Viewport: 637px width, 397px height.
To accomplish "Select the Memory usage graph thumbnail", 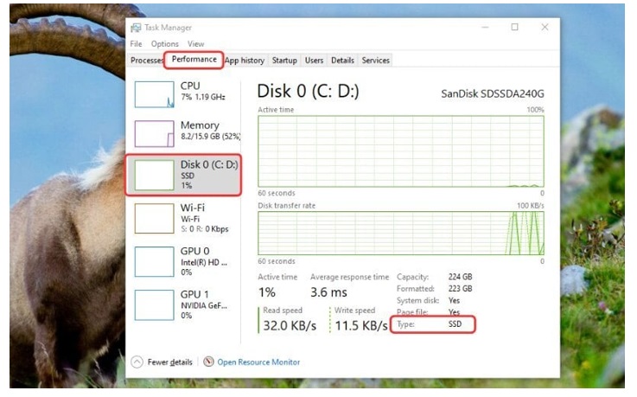I will 154,132.
